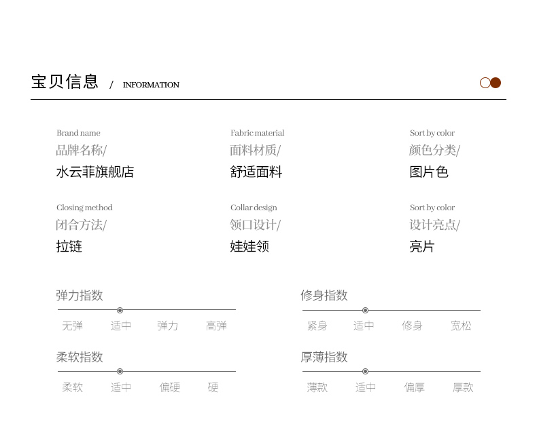This screenshot has width=537, height=447.
Task: Click the closure value 拉链
Action: pyautogui.click(x=69, y=246)
